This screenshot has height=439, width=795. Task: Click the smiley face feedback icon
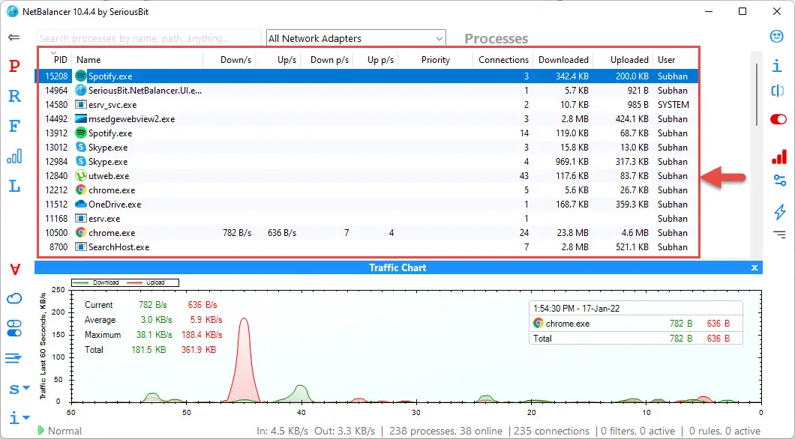click(776, 36)
